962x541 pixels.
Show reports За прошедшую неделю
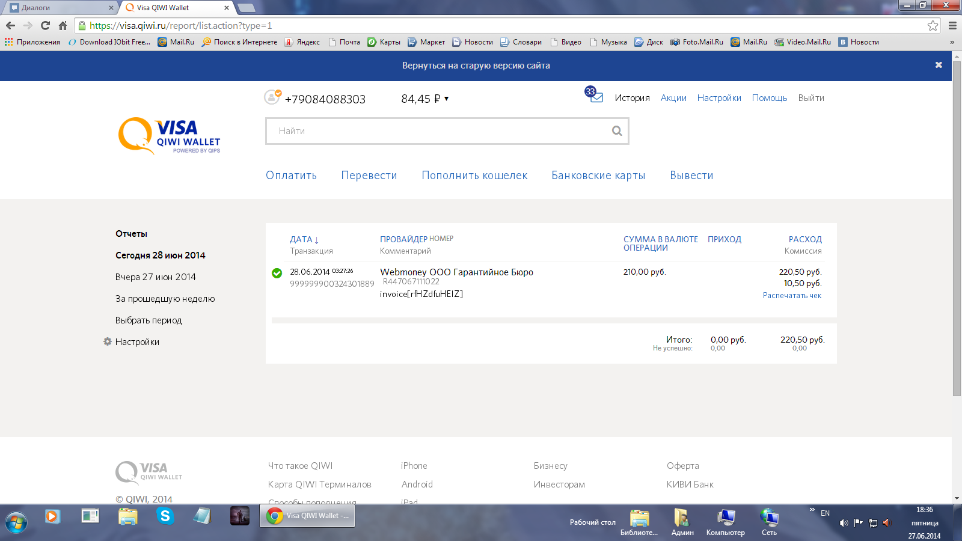coord(165,299)
